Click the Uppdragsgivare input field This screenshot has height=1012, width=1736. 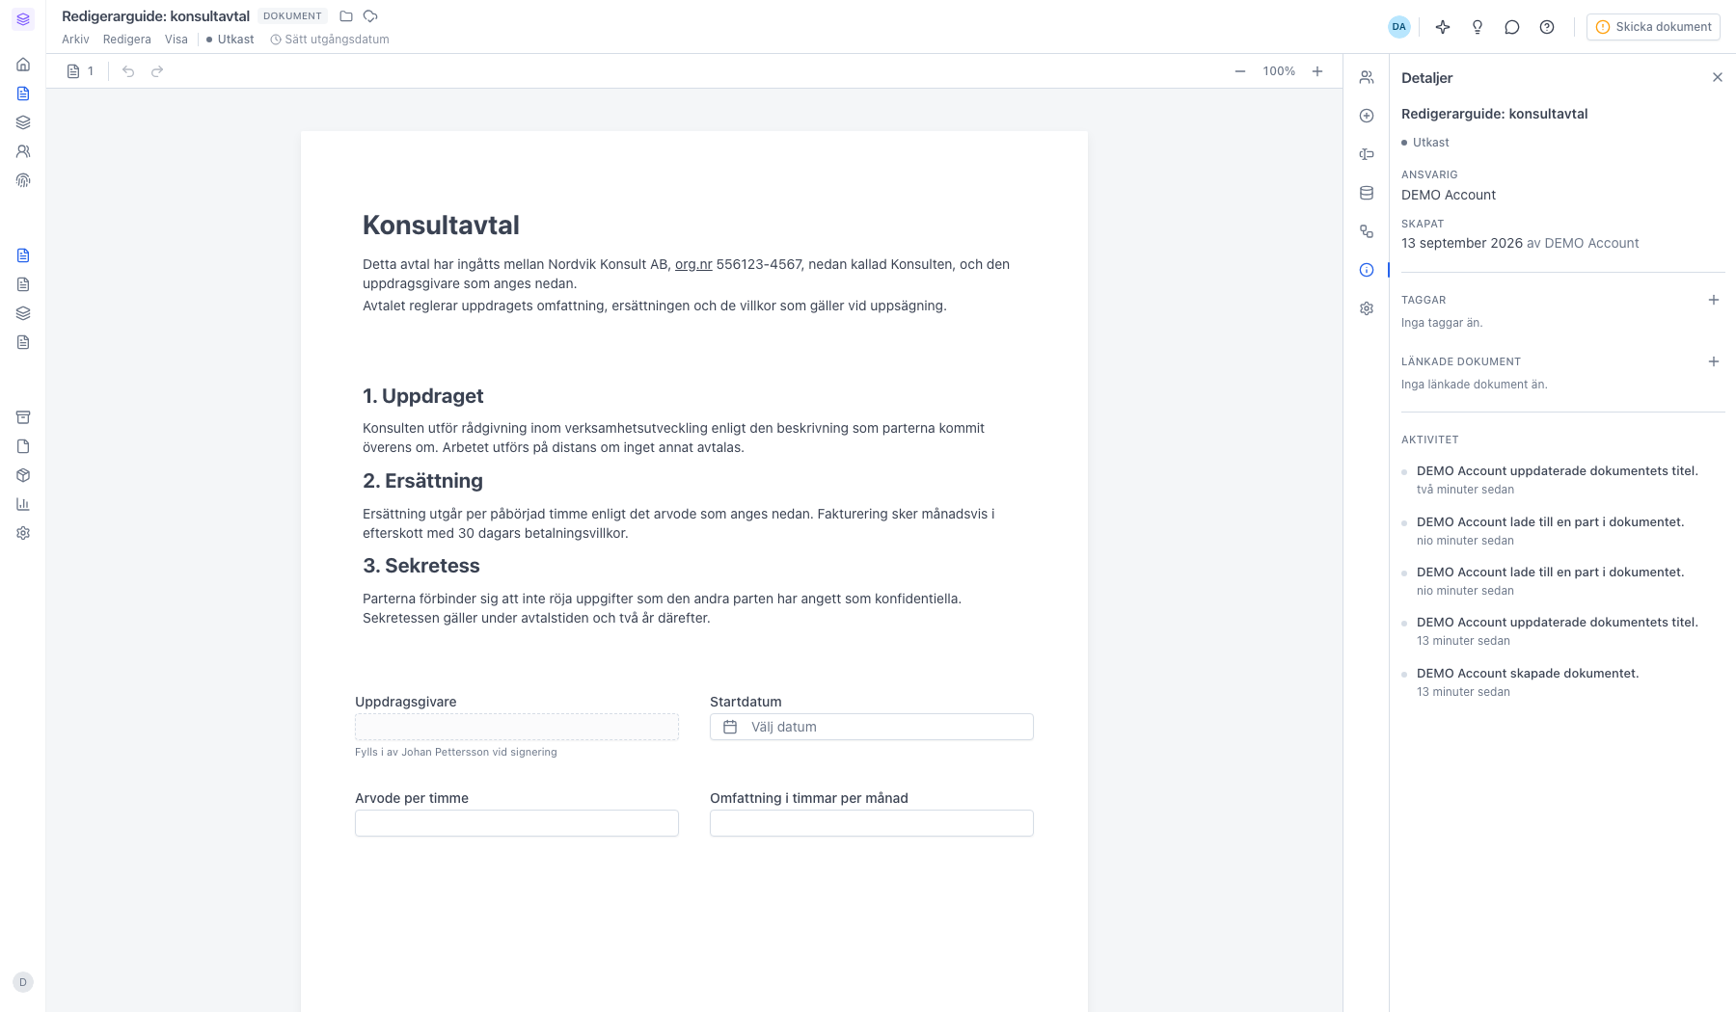point(517,727)
